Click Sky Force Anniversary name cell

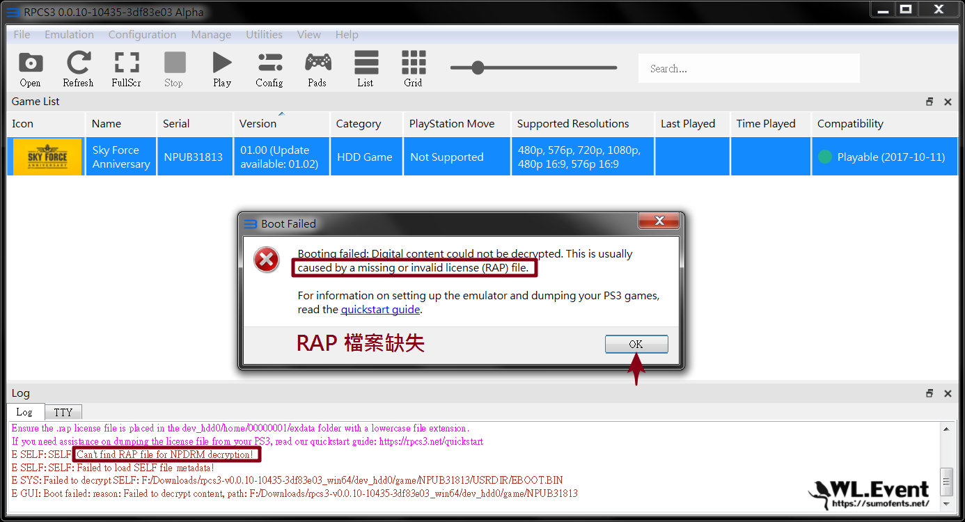point(121,157)
